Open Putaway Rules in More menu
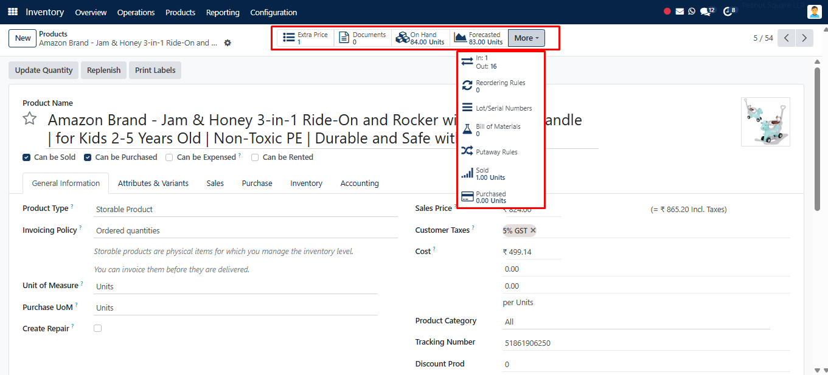This screenshot has height=375, width=828. click(x=500, y=152)
